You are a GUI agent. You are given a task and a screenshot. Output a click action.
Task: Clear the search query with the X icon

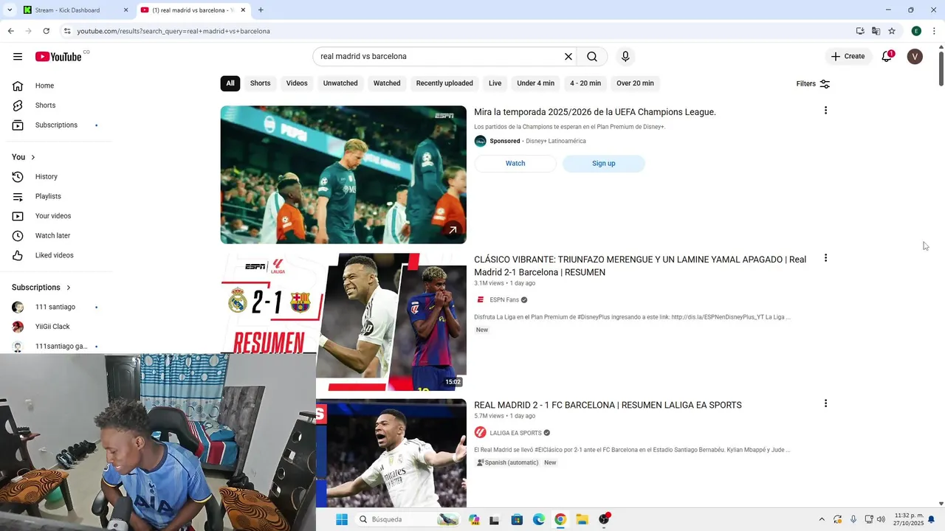[568, 57]
